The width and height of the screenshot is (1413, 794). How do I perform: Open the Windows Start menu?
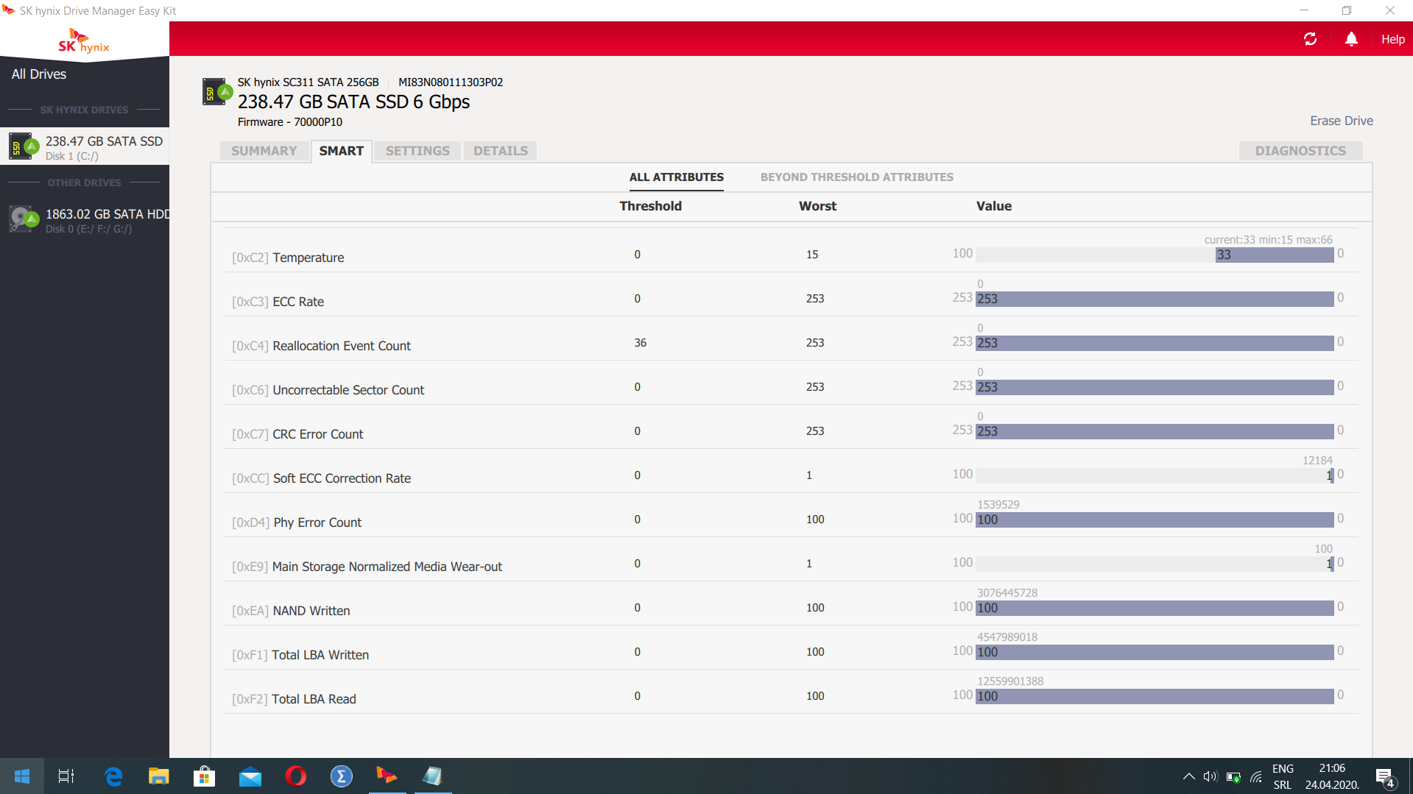[x=21, y=776]
